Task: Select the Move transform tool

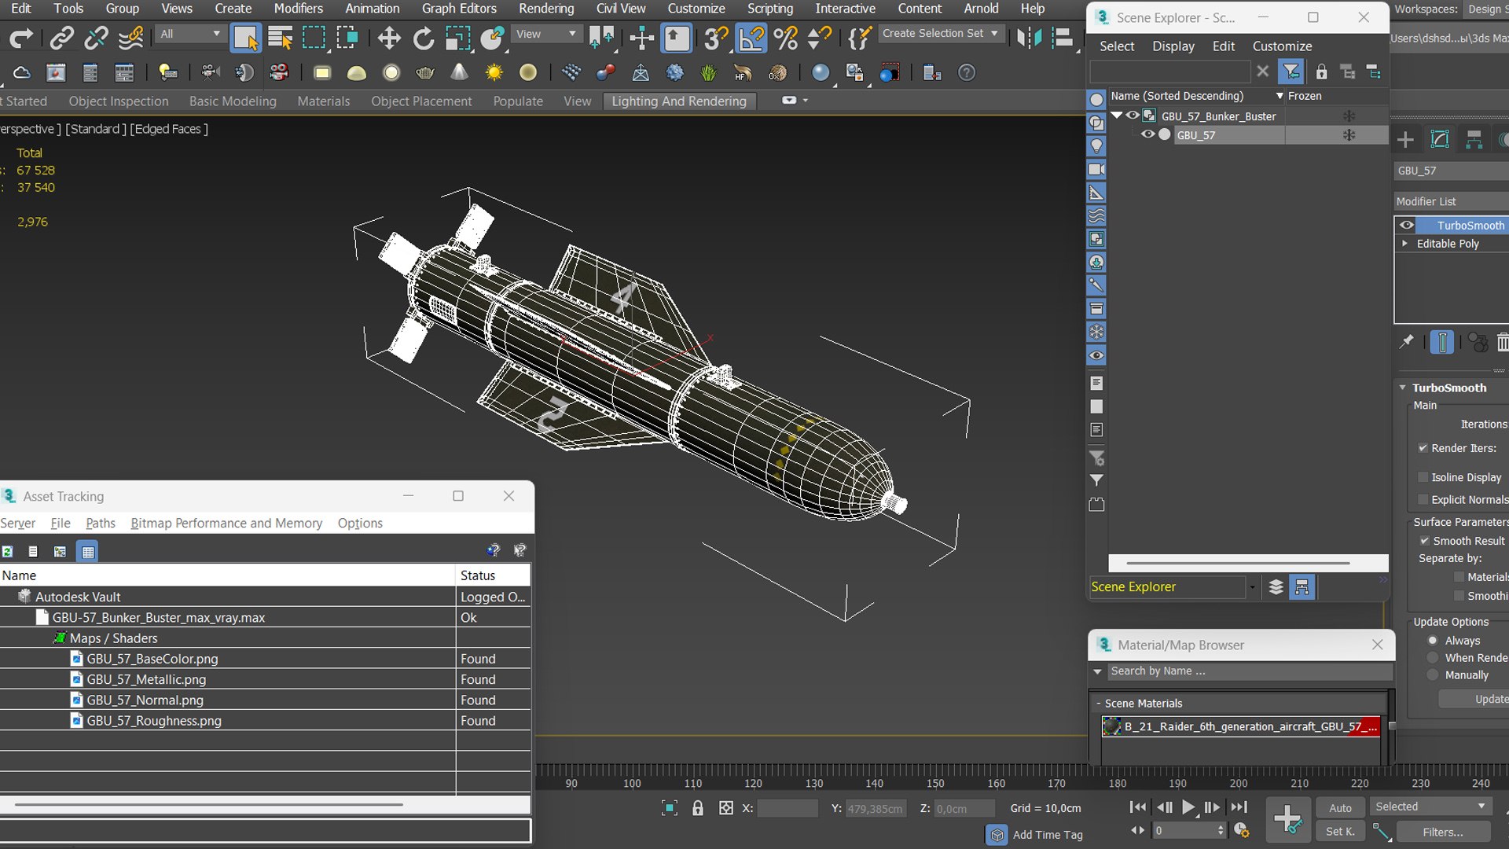Action: tap(388, 38)
